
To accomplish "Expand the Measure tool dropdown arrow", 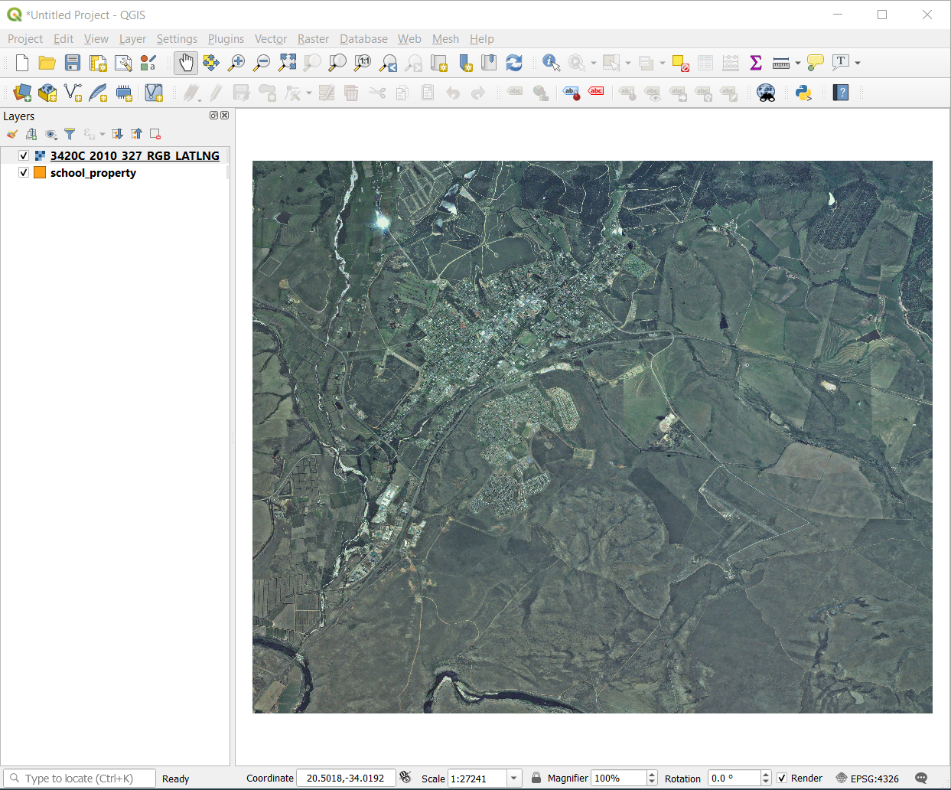I will click(x=798, y=63).
